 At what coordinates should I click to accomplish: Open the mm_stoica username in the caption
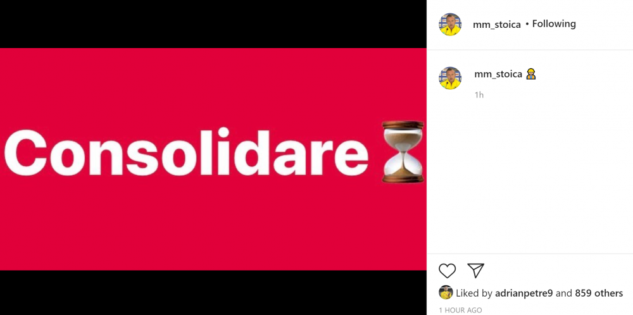pos(499,74)
